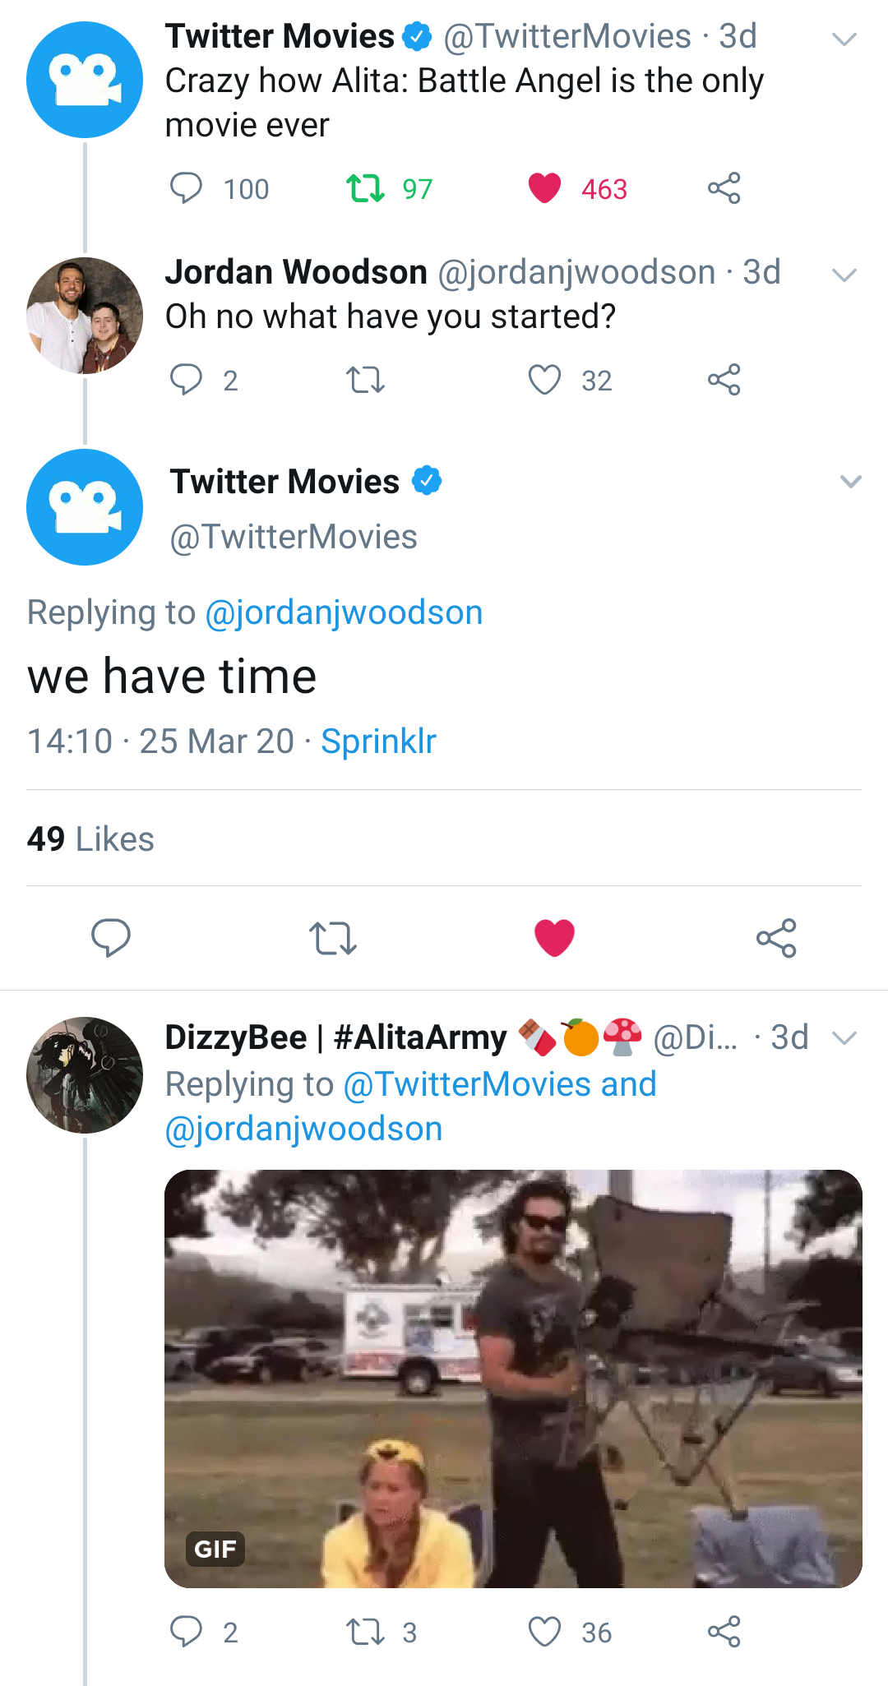Unlike the "we have time" tweet

554,938
